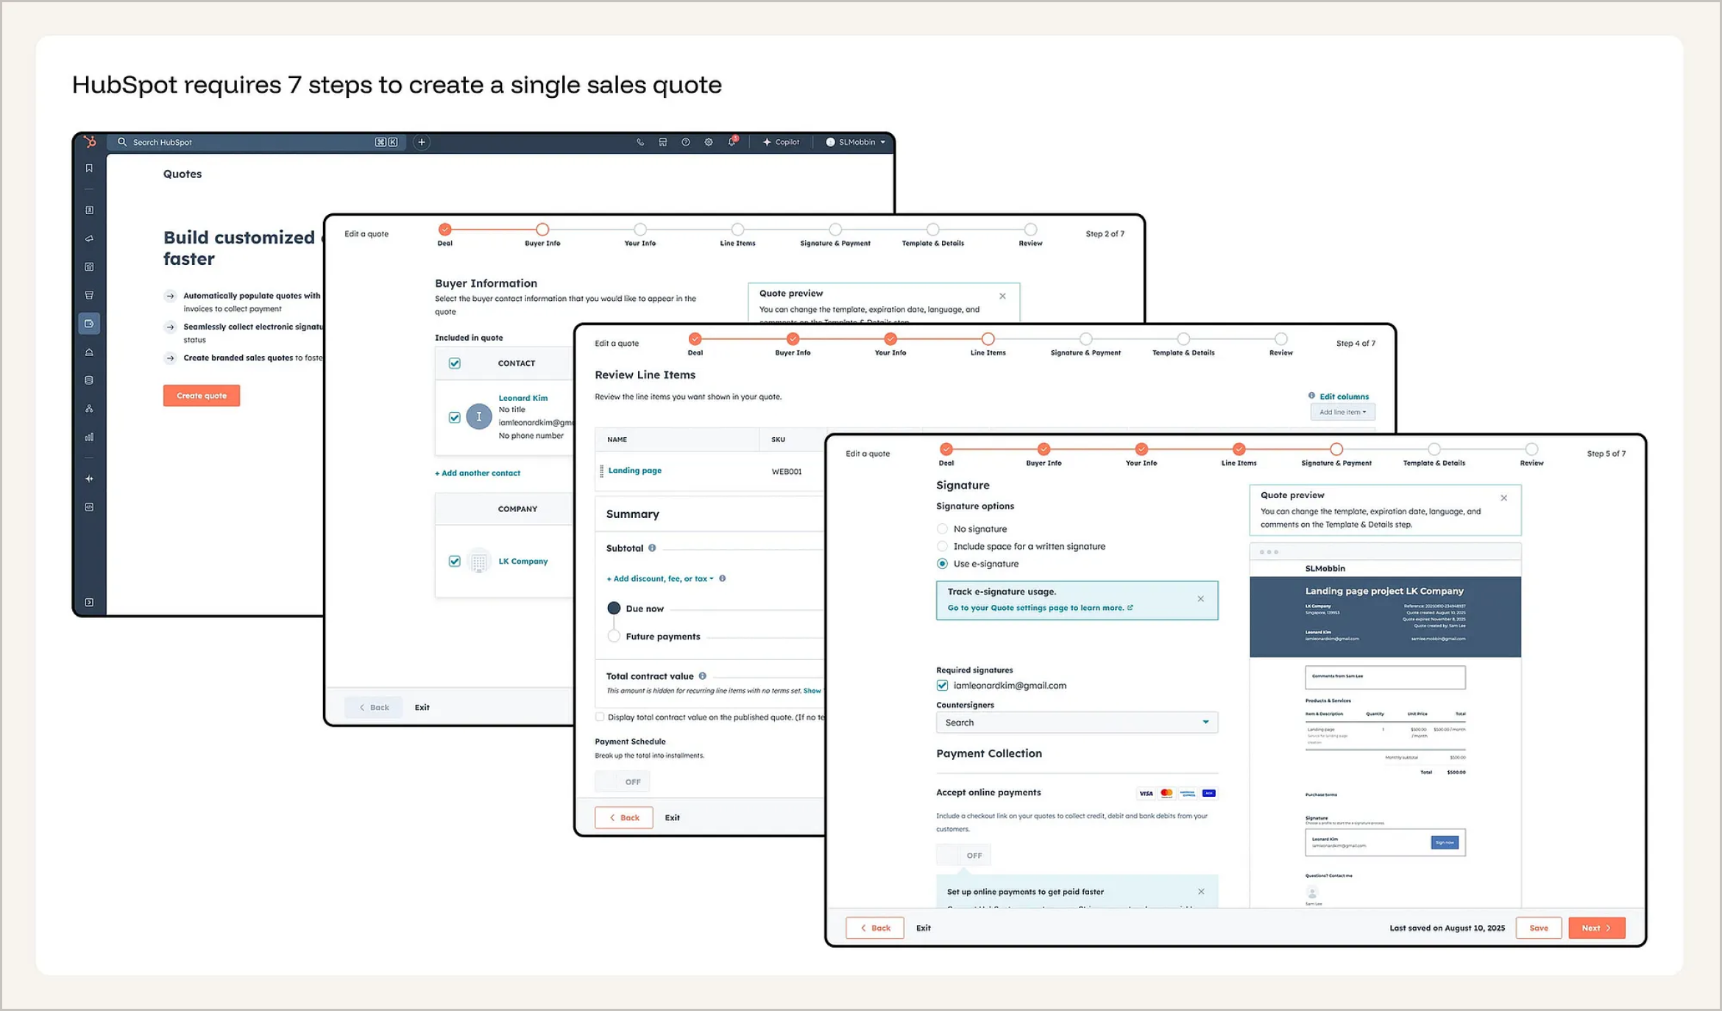The image size is (1722, 1011).
Task: Close Quote preview tip in Step 2 window
Action: click(x=1002, y=296)
